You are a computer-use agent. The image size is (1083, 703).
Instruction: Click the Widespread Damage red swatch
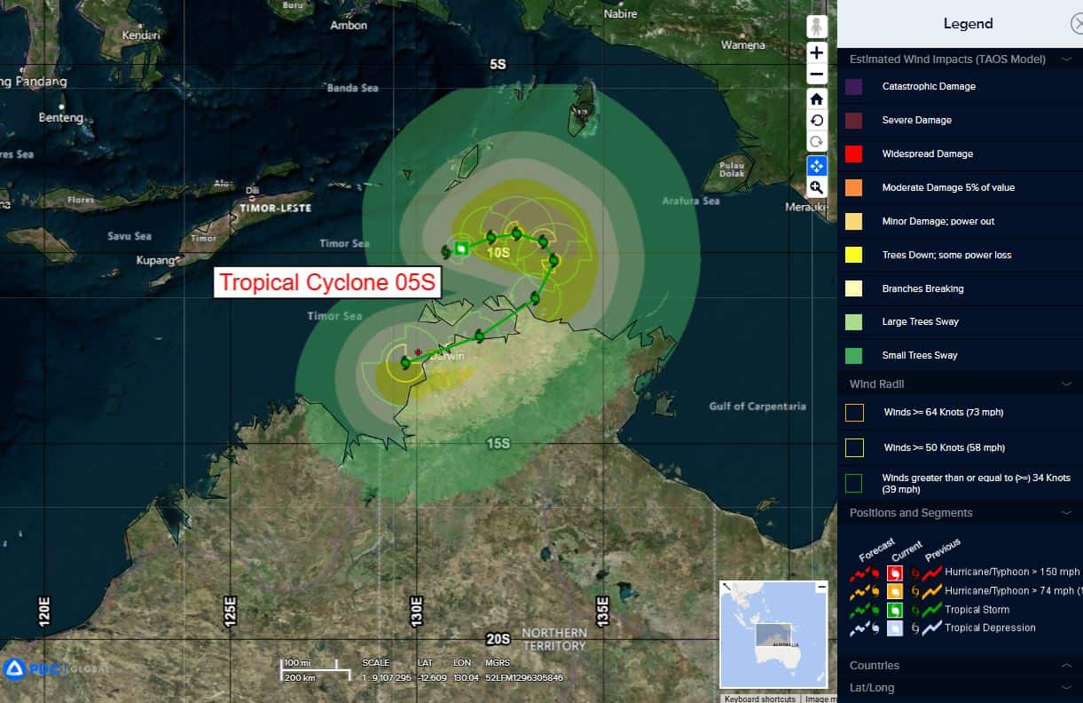pyautogui.click(x=854, y=154)
